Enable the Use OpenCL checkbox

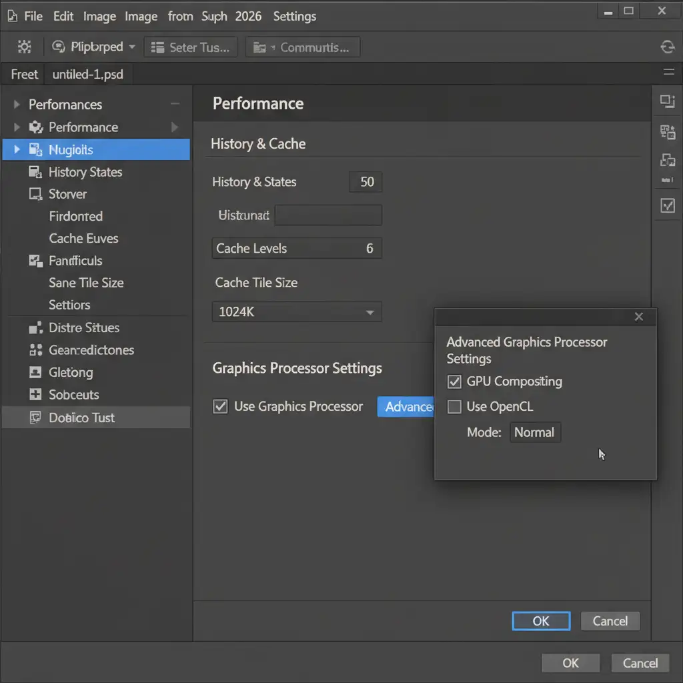coord(454,406)
